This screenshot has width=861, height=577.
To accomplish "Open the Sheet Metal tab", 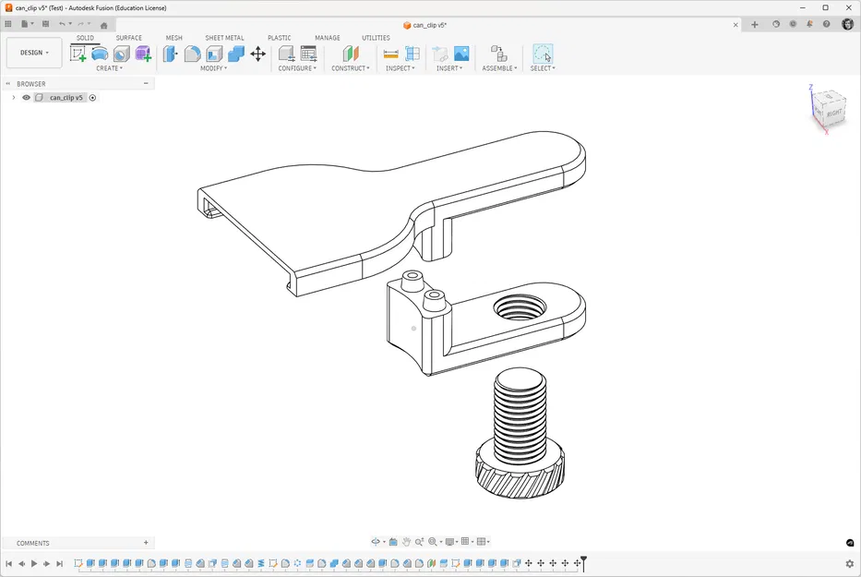I will coord(224,38).
